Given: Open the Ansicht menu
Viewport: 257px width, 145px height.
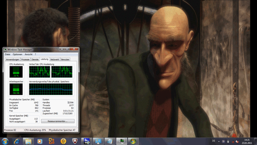Looking at the screenshot, I should (29, 54).
